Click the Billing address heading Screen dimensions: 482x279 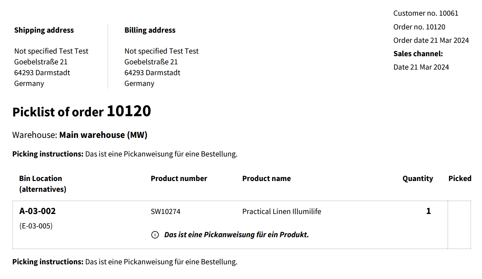150,30
